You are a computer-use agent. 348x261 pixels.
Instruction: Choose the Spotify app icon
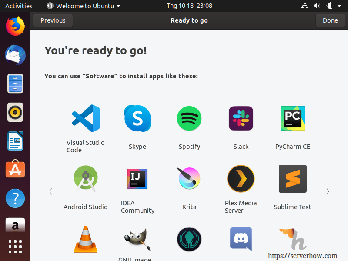coord(189,118)
